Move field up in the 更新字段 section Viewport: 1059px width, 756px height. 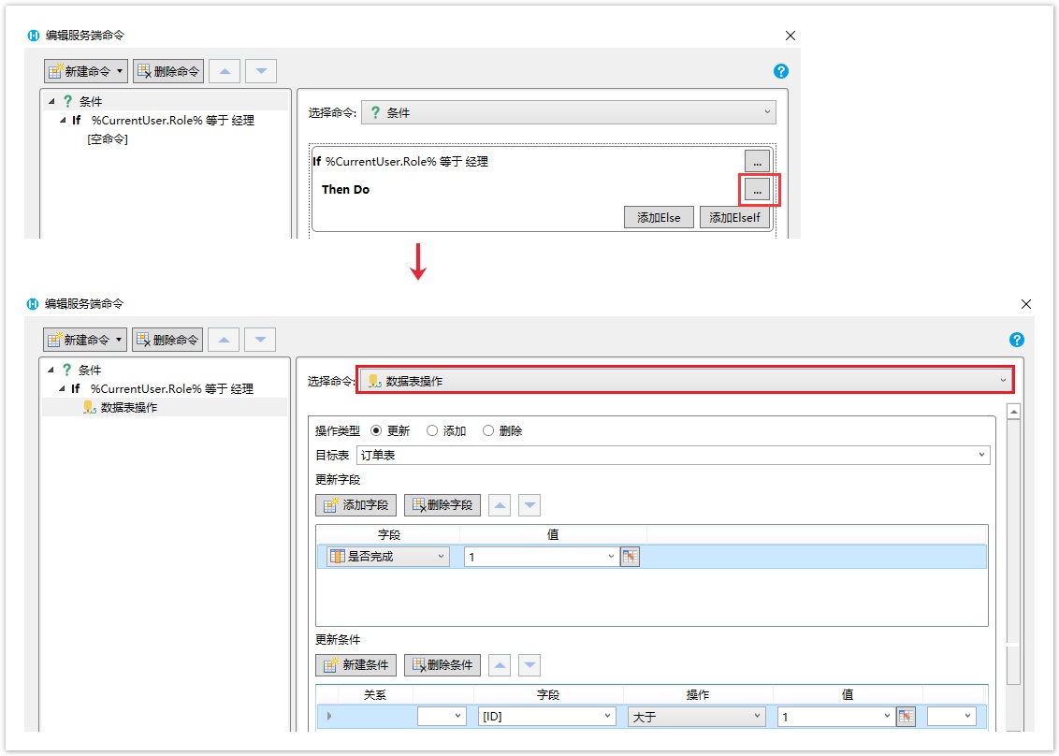500,505
